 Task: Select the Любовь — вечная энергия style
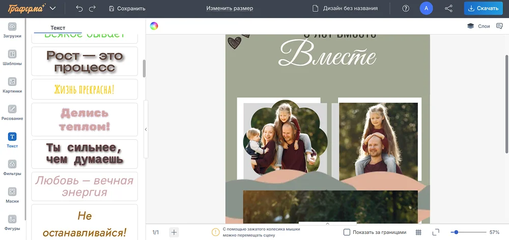click(x=84, y=187)
